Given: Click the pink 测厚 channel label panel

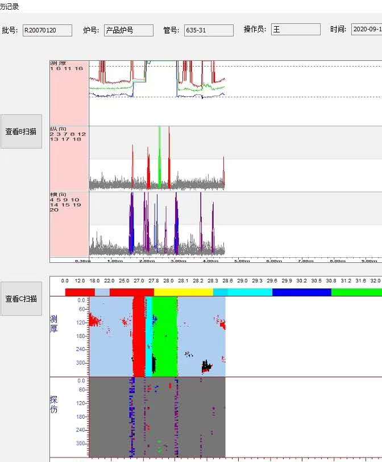Looking at the screenshot, I should pyautogui.click(x=69, y=94).
